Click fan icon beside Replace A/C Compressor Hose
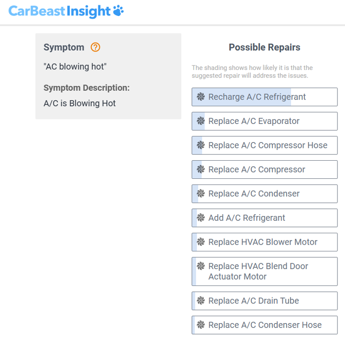This screenshot has width=345, height=343. 201,145
